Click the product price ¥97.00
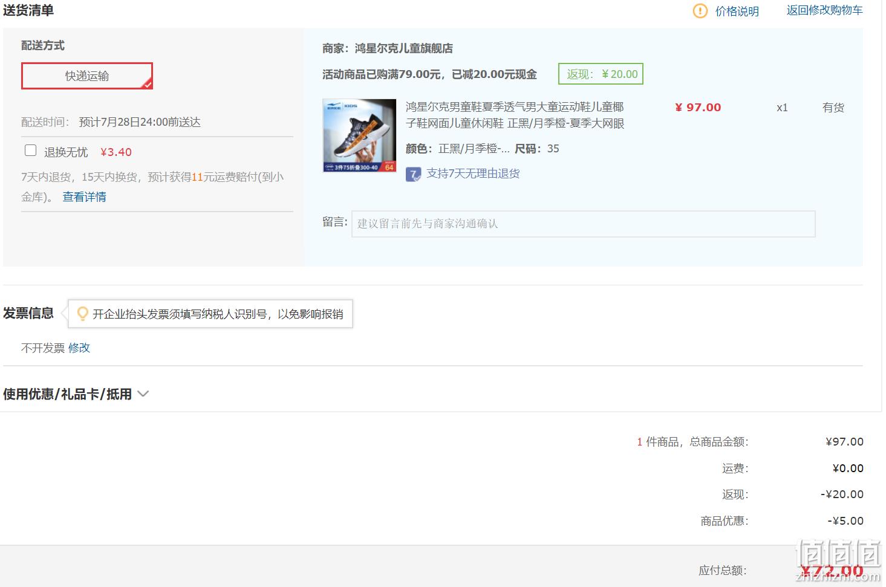The width and height of the screenshot is (886, 587). [x=698, y=108]
